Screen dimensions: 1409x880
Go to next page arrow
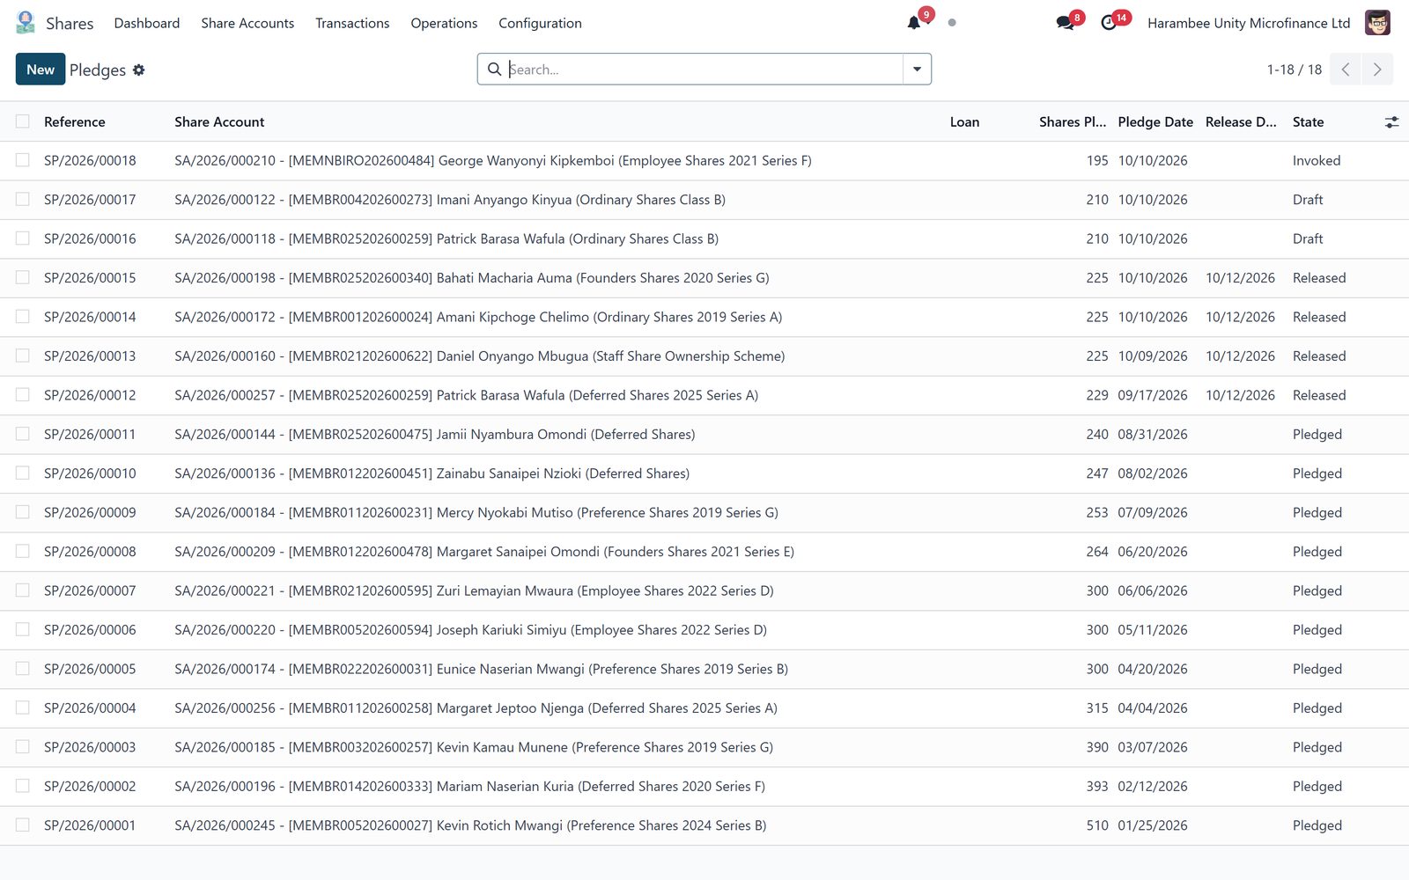pos(1377,70)
